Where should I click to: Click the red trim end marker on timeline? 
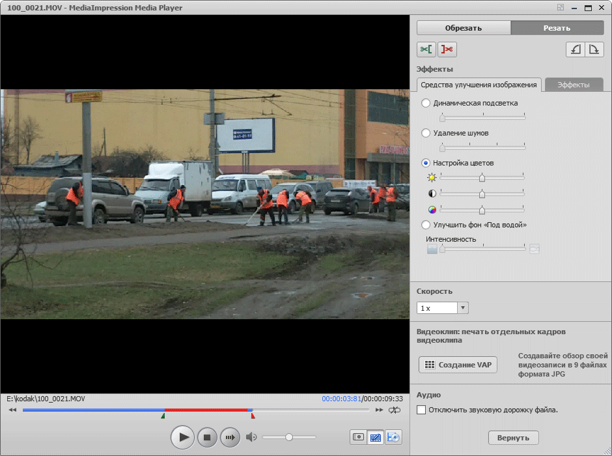pos(253,416)
